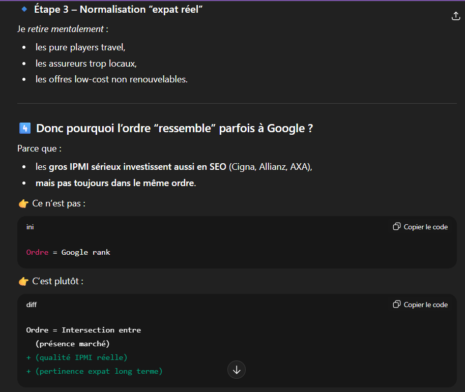Click the scroll-to-bottom arrow button
This screenshot has height=392, width=465.
coord(237,370)
